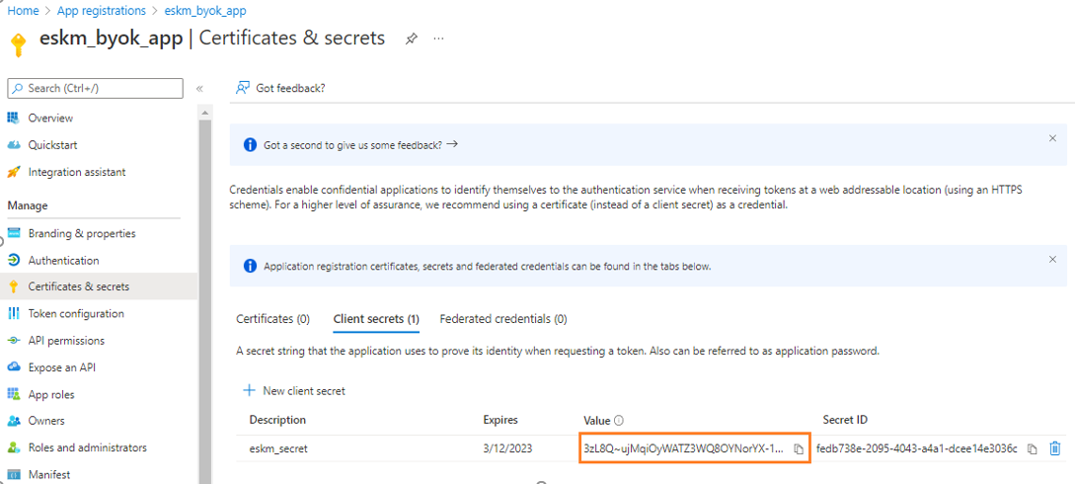Delete the eskm_secret with the trash icon
This screenshot has height=484, width=1075.
coord(1056,449)
